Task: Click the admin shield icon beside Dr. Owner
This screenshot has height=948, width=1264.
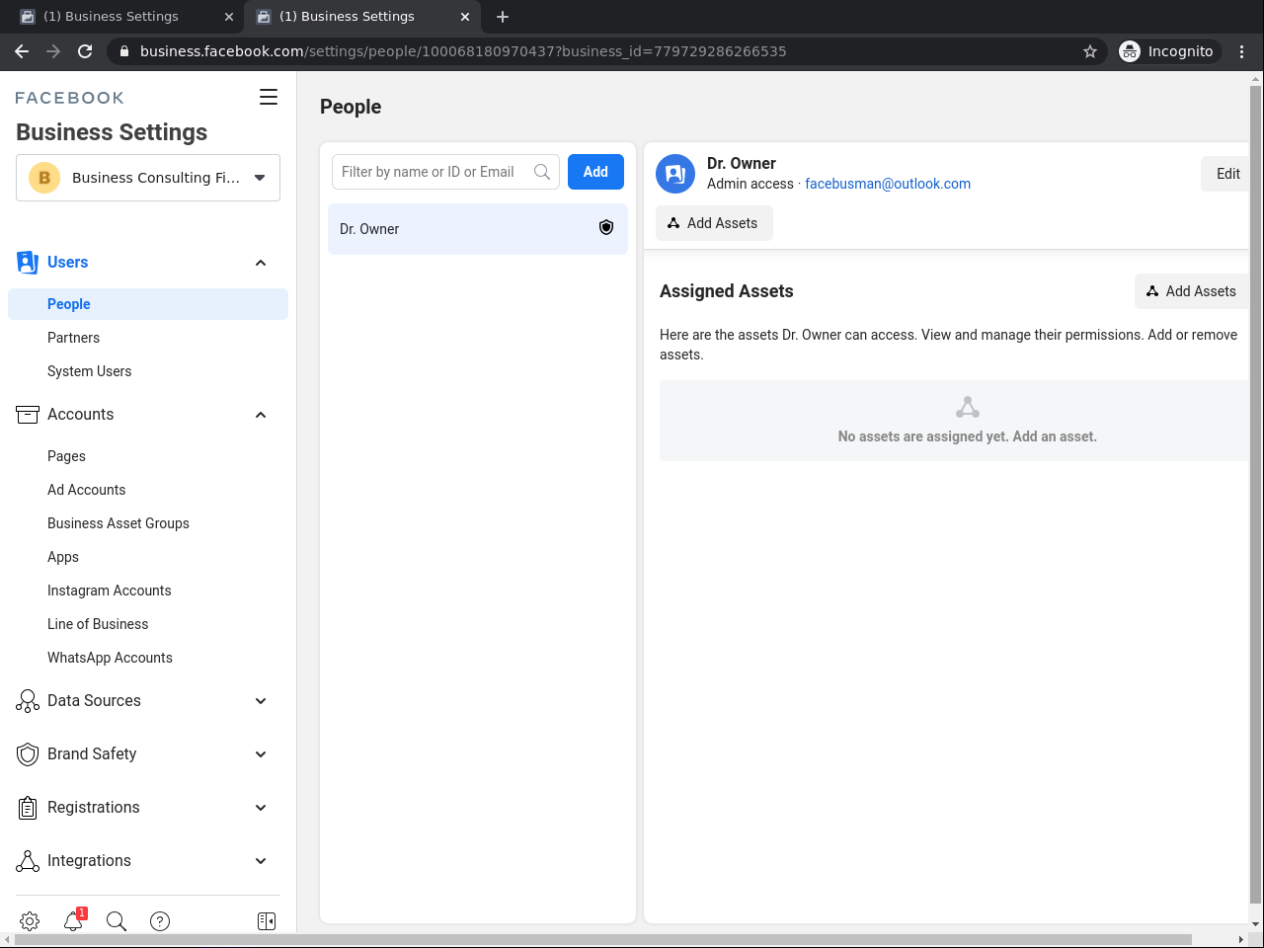Action: (606, 228)
